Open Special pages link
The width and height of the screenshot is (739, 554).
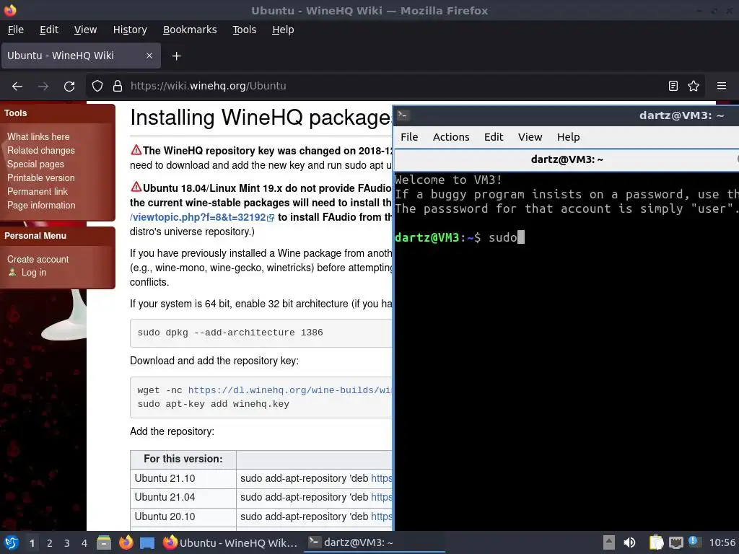[35, 164]
